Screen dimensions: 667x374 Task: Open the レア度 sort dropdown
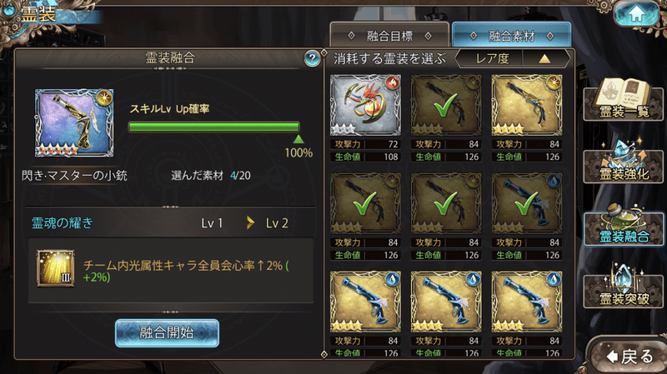point(492,58)
